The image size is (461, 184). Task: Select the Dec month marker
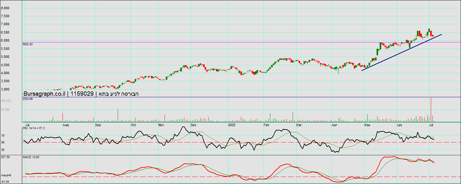click(x=193, y=125)
